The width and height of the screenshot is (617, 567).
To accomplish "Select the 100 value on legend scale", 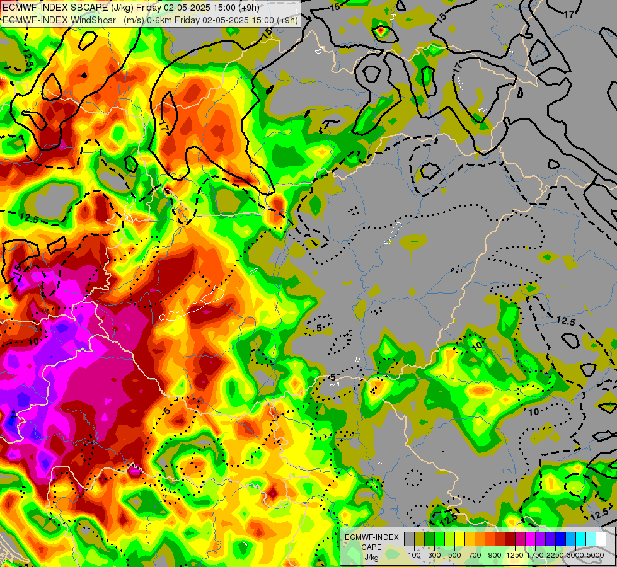I will [x=414, y=555].
